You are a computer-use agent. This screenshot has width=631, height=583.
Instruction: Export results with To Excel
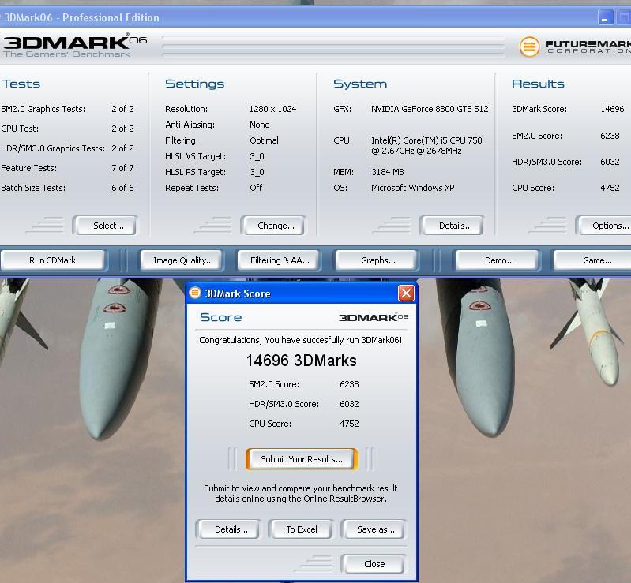pos(301,529)
